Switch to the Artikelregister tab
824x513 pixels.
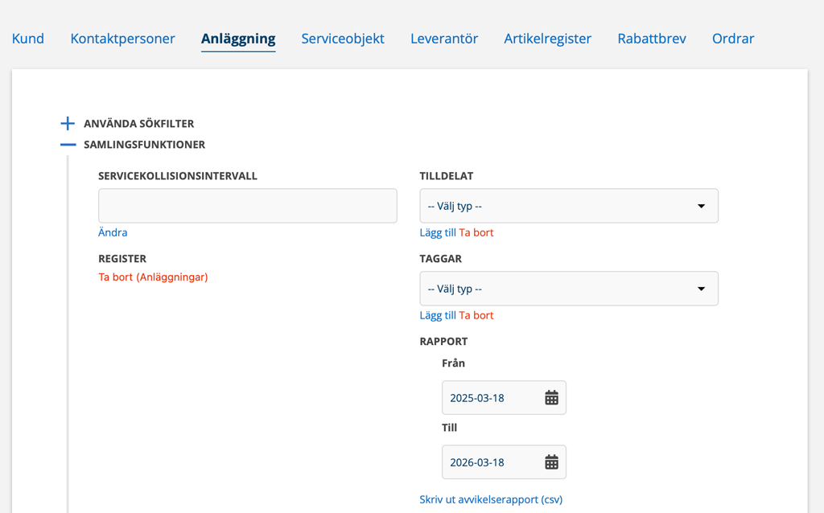click(547, 39)
